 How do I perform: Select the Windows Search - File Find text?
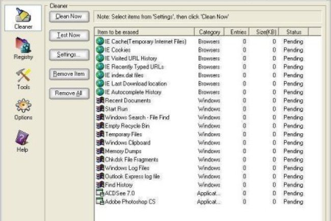137,117
